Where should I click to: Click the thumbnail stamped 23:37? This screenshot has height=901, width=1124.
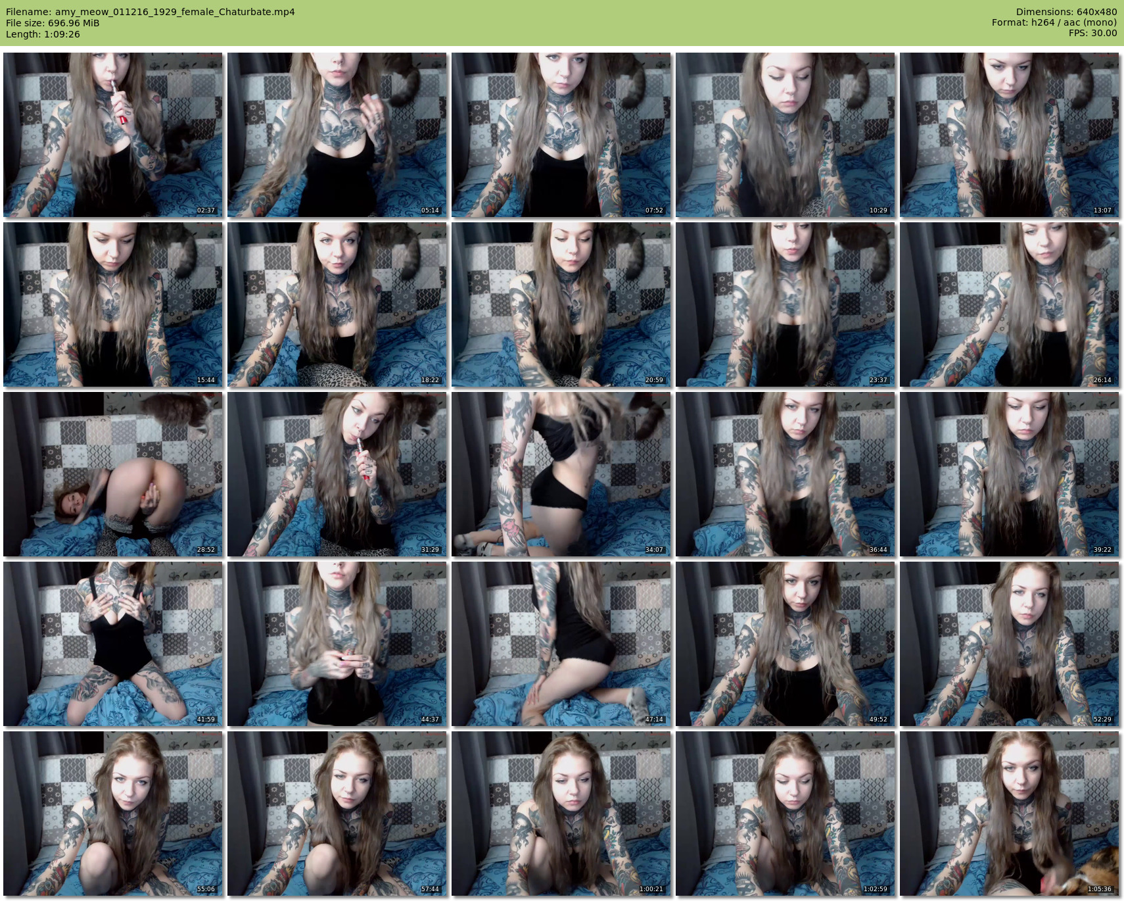pos(785,304)
